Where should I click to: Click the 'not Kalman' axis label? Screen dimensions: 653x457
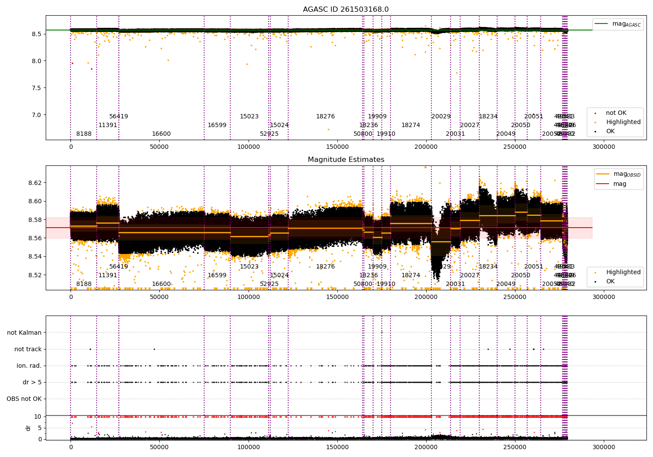pos(24,333)
